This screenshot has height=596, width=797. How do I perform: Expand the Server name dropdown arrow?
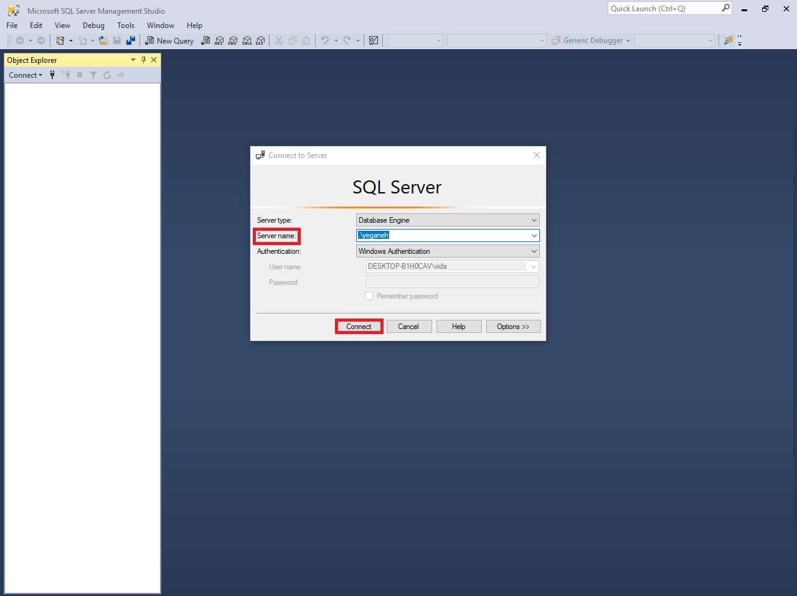(x=534, y=236)
